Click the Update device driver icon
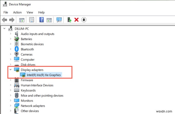175x114 pixels. pyautogui.click(x=69, y=20)
